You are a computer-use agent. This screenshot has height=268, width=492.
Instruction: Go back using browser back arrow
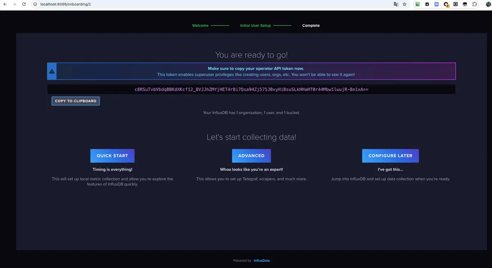click(5, 4)
